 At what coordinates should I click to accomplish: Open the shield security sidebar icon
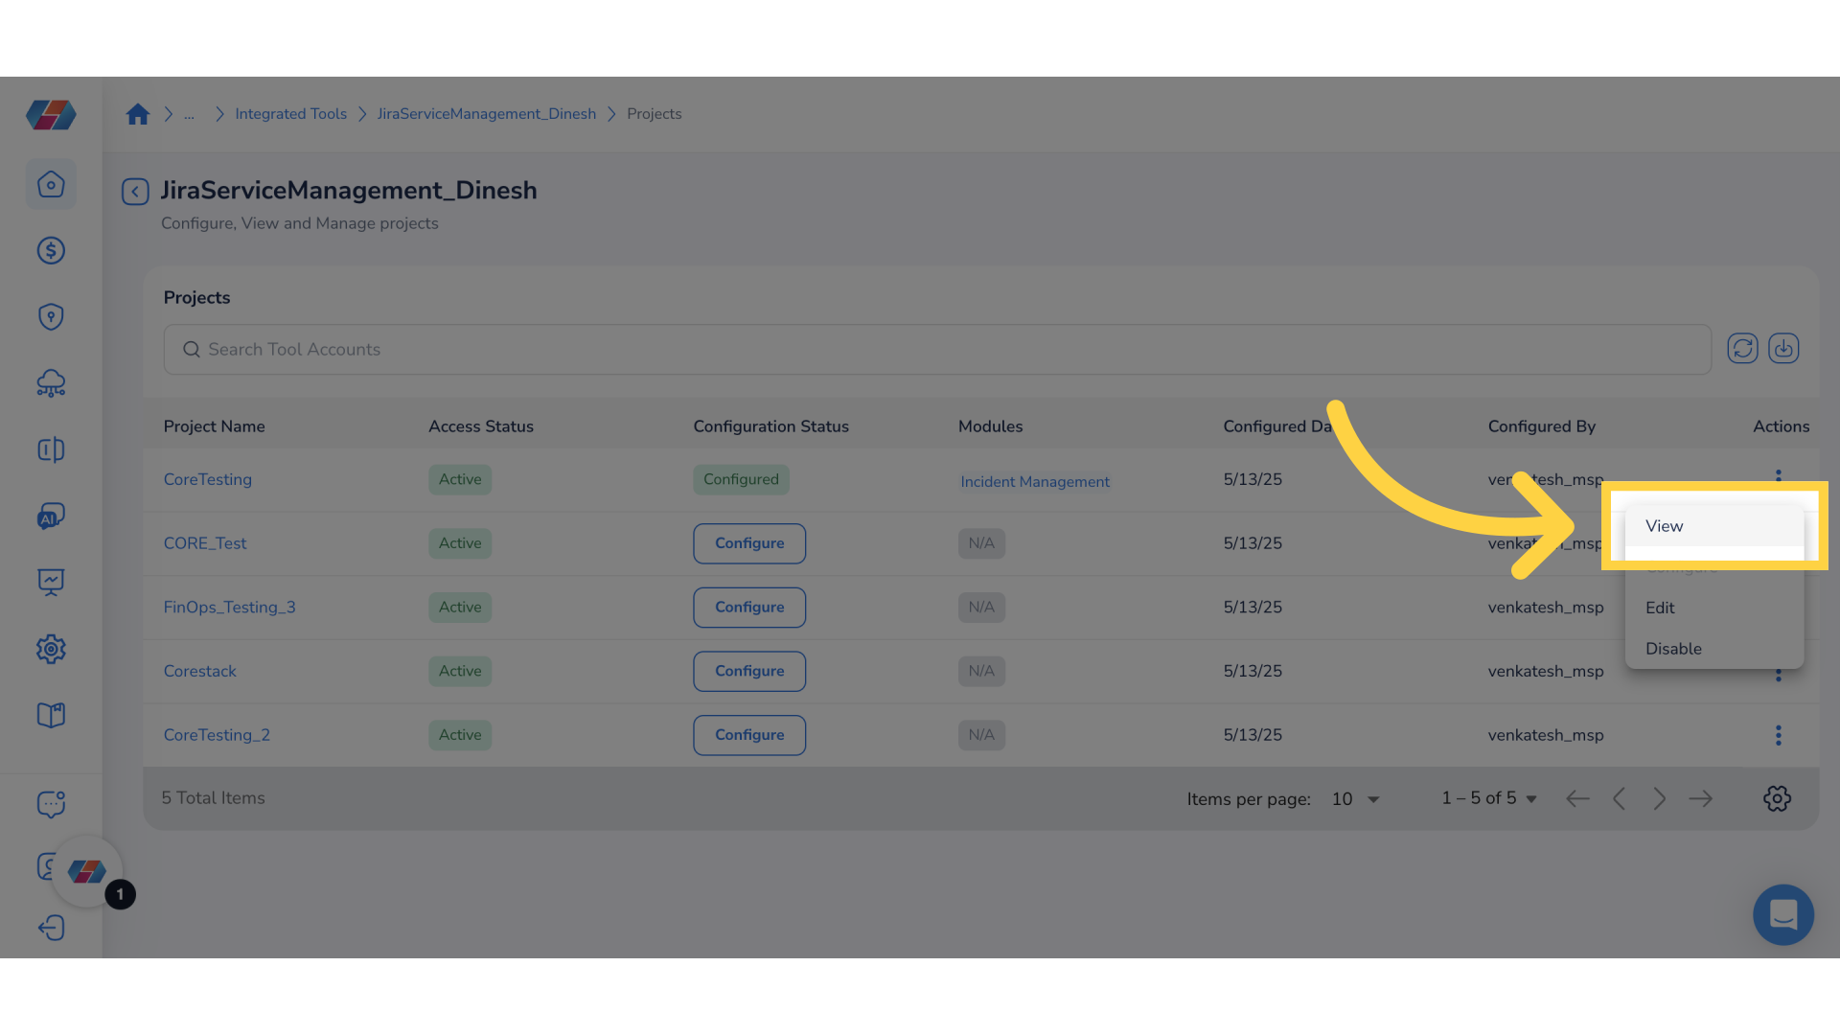(51, 317)
